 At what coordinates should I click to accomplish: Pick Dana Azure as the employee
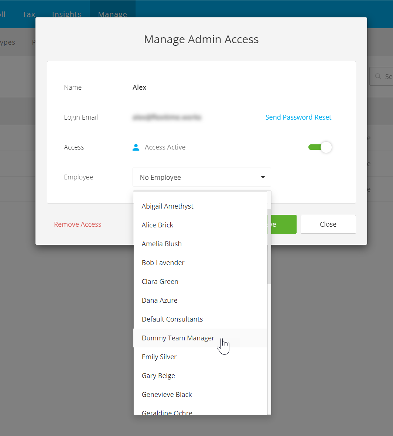[200, 300]
